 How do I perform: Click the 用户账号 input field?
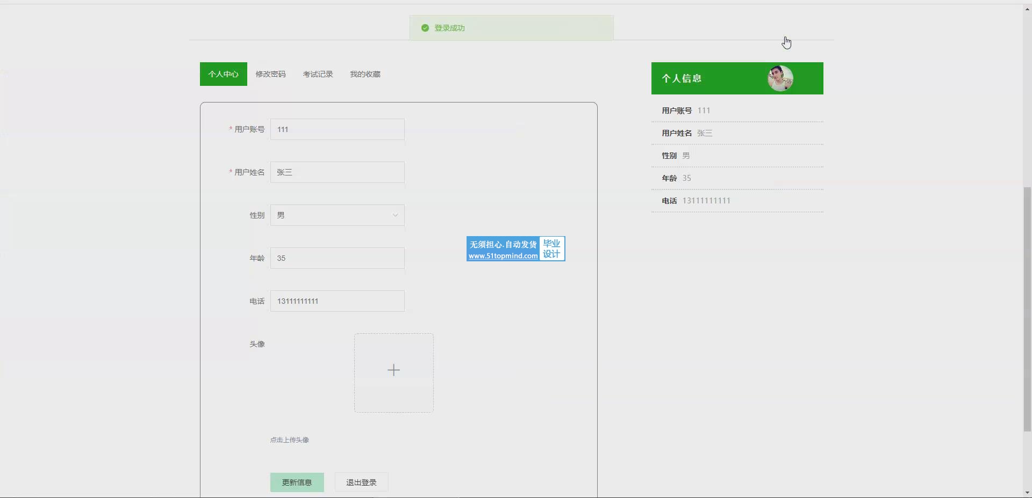(x=337, y=129)
